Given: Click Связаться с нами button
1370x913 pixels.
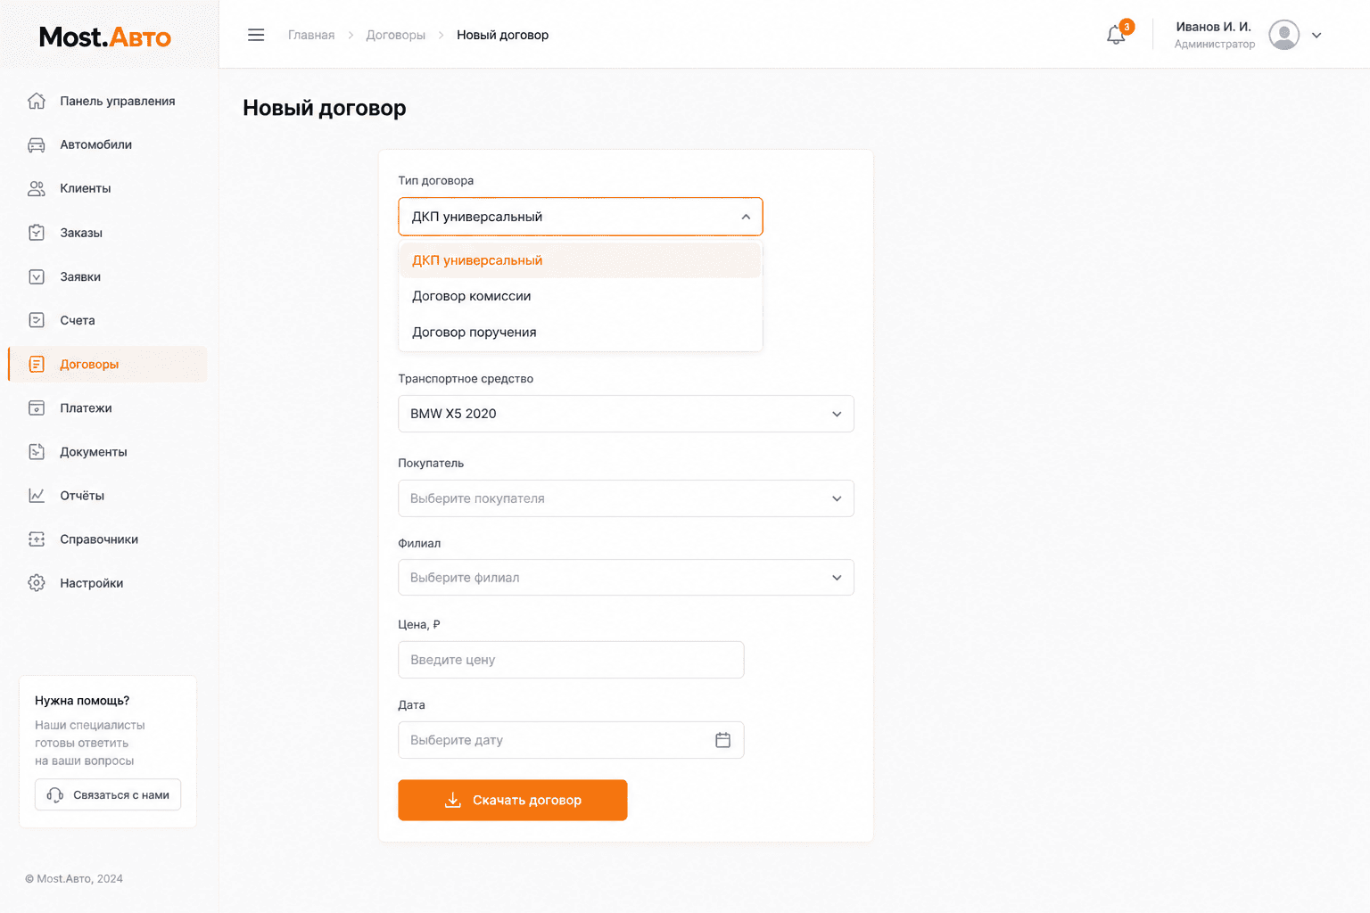Looking at the screenshot, I should pyautogui.click(x=108, y=794).
